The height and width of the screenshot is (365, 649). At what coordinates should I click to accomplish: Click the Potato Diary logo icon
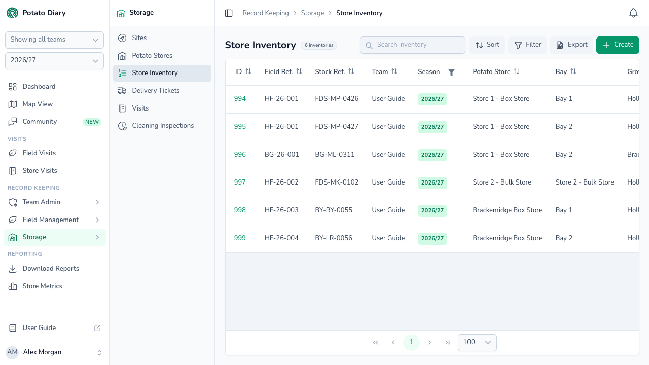[x=12, y=13]
